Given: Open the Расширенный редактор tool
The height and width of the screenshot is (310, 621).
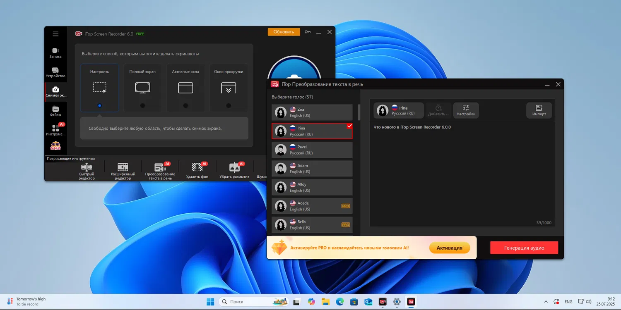Looking at the screenshot, I should coord(123,167).
